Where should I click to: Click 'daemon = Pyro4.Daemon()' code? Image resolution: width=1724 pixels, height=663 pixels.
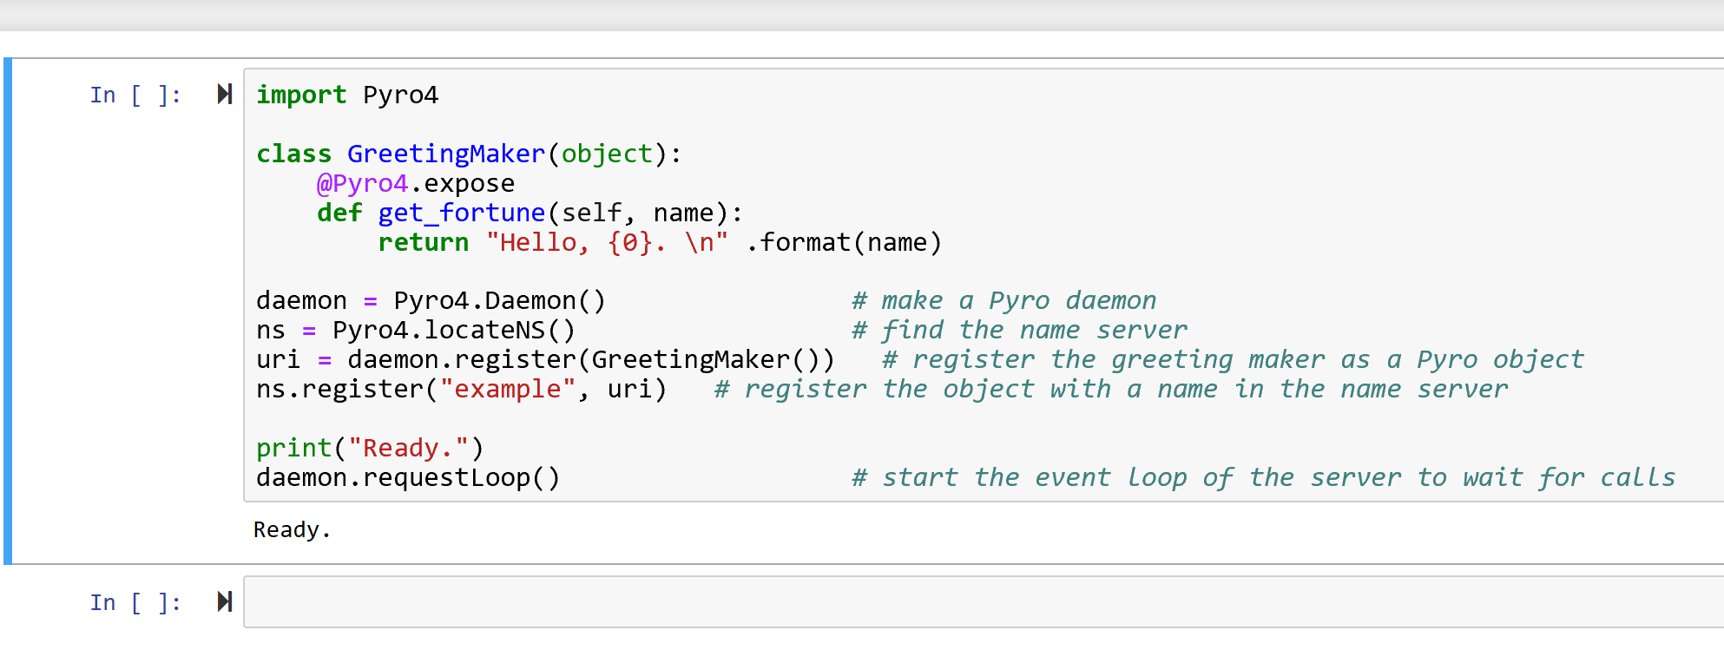click(x=431, y=300)
